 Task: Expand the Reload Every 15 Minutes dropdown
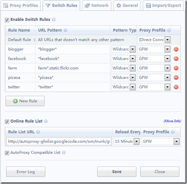point(126,141)
